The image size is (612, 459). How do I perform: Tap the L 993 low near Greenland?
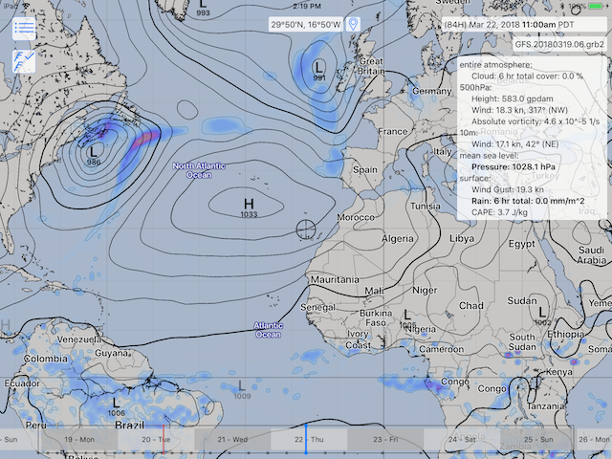(203, 9)
